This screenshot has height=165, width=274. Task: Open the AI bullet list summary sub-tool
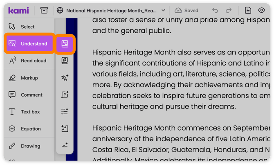[65, 112]
